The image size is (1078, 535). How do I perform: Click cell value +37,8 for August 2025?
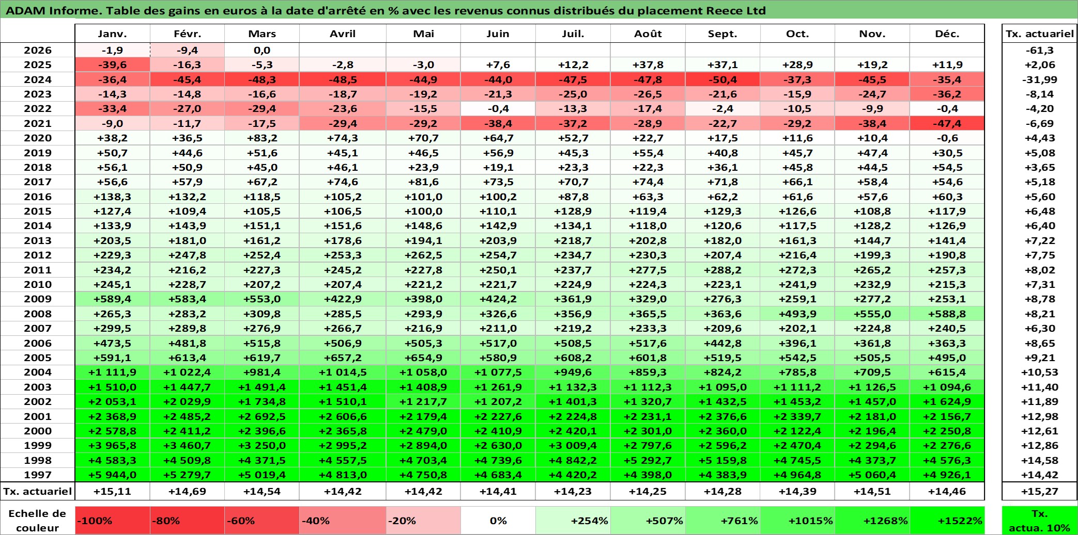(648, 64)
